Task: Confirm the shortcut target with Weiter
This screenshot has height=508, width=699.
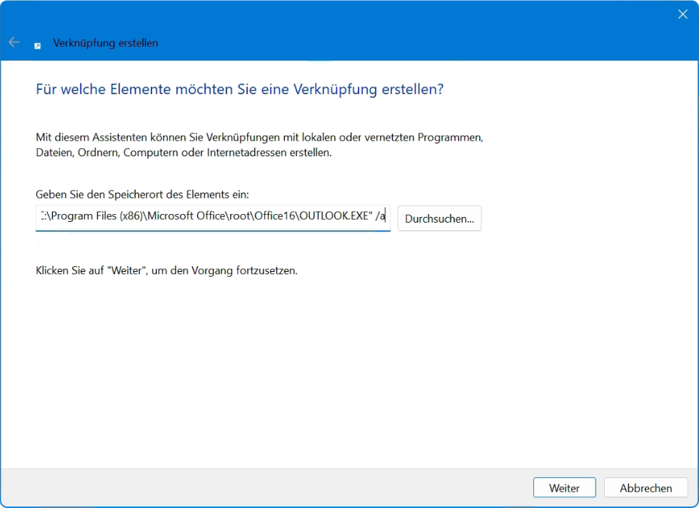Action: tap(564, 487)
